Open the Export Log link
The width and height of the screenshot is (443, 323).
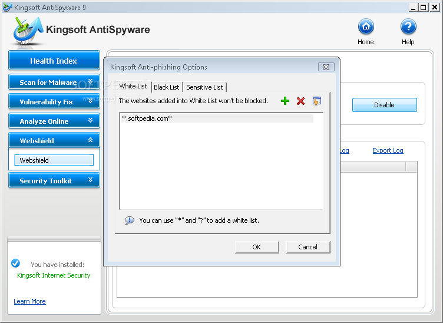click(x=388, y=150)
